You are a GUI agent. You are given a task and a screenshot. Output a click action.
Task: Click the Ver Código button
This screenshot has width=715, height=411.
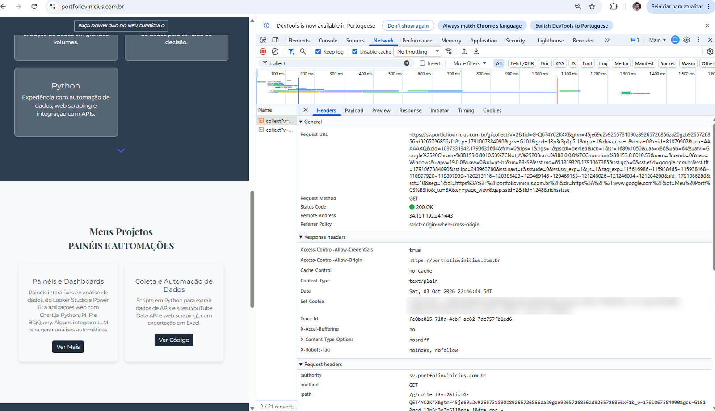[x=174, y=340]
